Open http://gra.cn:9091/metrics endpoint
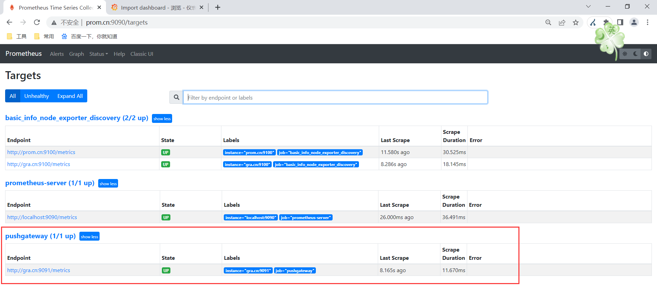 point(39,270)
